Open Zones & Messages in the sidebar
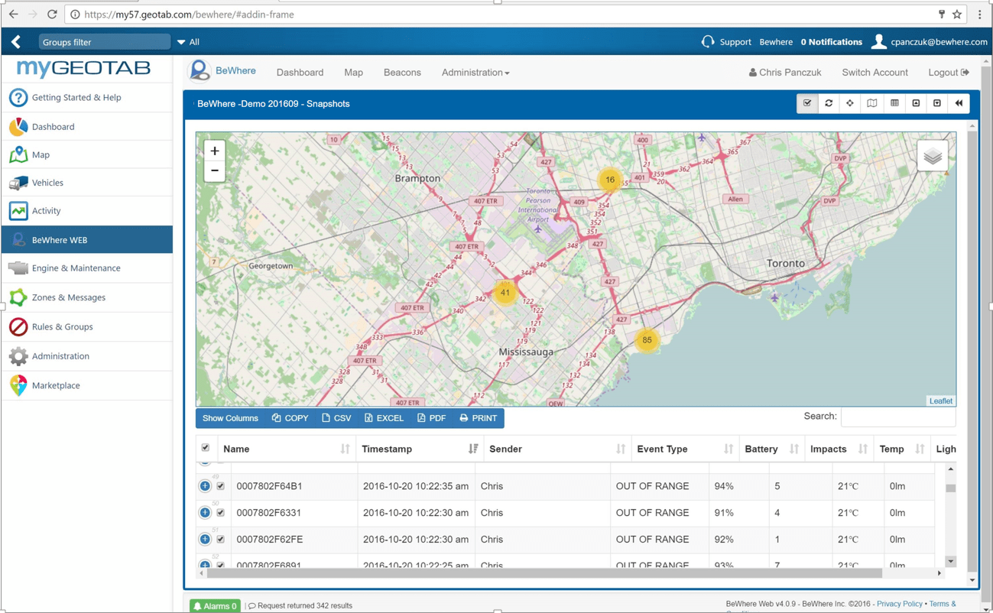The width and height of the screenshot is (993, 613). click(86, 297)
